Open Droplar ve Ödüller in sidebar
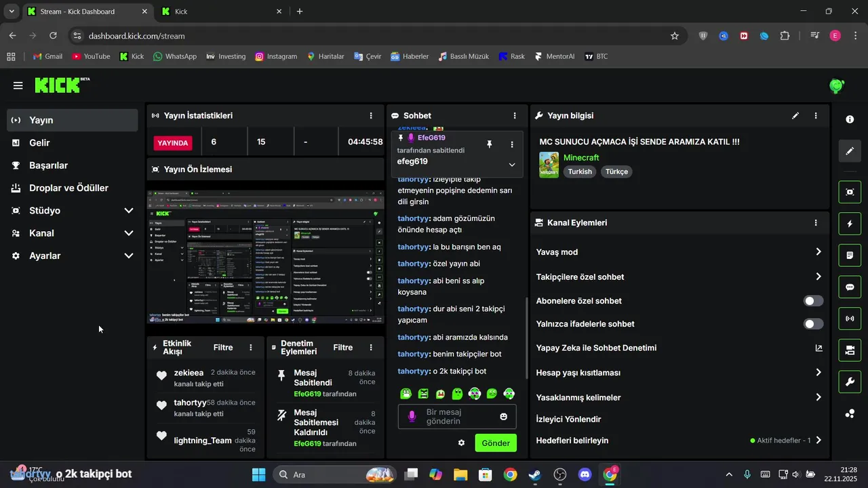 click(x=73, y=188)
